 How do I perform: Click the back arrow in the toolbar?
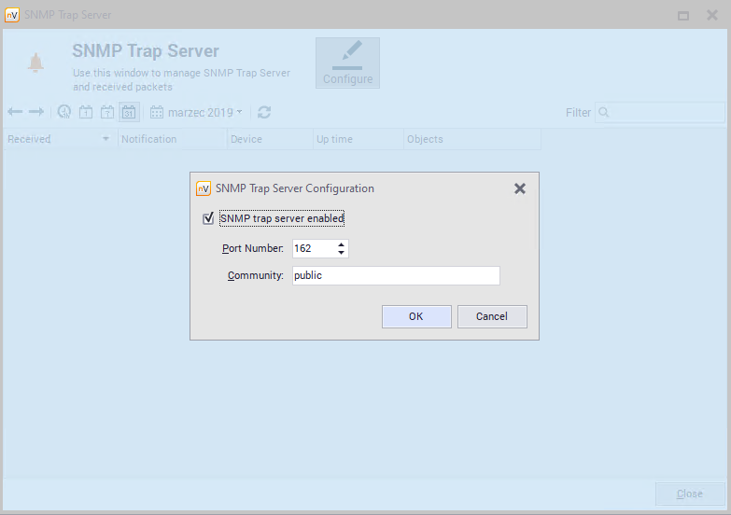tap(15, 112)
